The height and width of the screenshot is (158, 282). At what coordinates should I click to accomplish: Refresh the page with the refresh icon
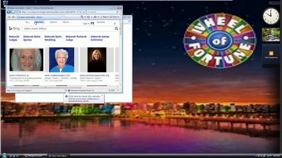click(x=80, y=12)
